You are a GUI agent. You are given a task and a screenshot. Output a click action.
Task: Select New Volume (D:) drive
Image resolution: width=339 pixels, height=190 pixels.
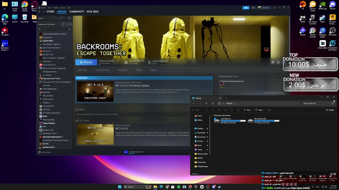point(264,121)
